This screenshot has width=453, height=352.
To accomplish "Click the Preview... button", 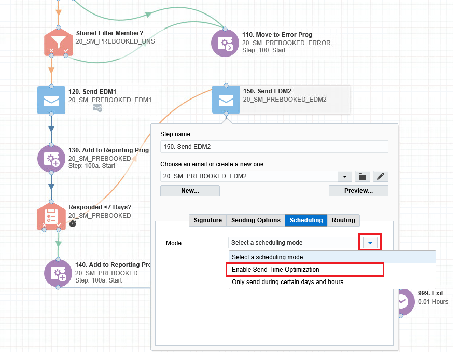I will click(359, 191).
